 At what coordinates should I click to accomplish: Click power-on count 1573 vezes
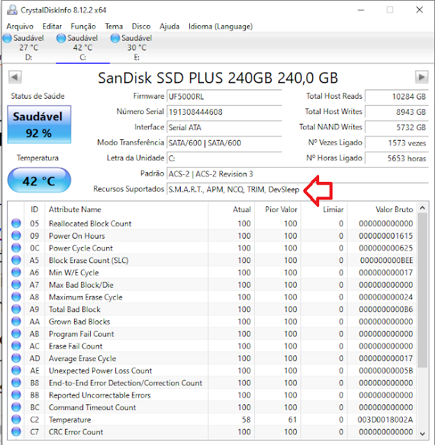click(x=397, y=143)
